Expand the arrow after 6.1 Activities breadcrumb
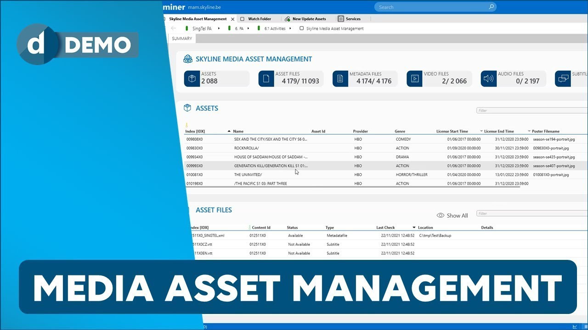Viewport: 588px width, 330px height. [290, 28]
